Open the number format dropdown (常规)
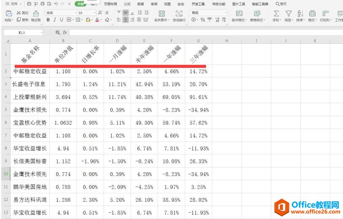The width and height of the screenshot is (343, 219). point(225,13)
